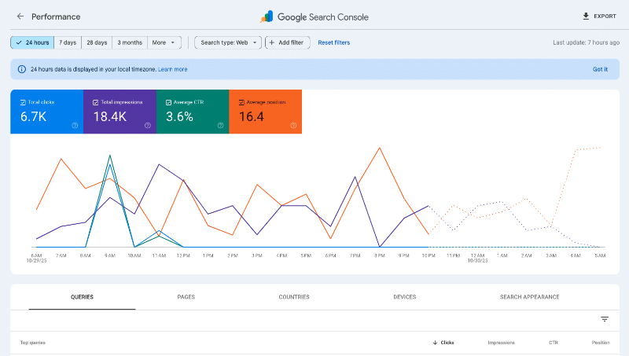Click the Reset filters link

coord(333,42)
